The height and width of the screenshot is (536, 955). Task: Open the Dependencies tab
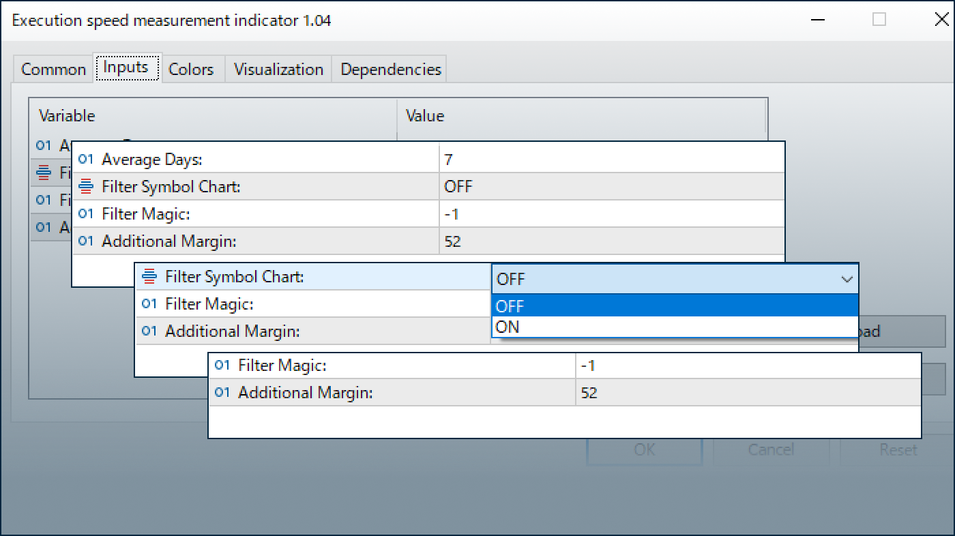pyautogui.click(x=391, y=70)
